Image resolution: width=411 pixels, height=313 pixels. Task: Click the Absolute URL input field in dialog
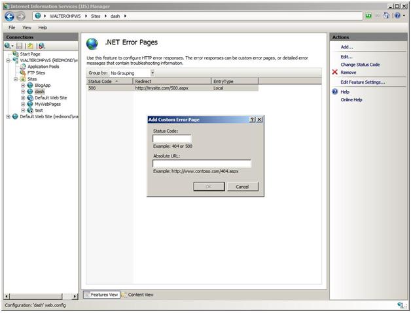coord(202,163)
